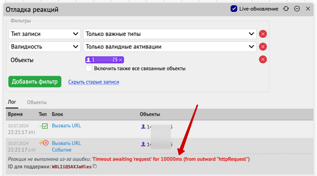Open the Валидность filter dropdown
The height and width of the screenshot is (176, 317).
[44, 47]
